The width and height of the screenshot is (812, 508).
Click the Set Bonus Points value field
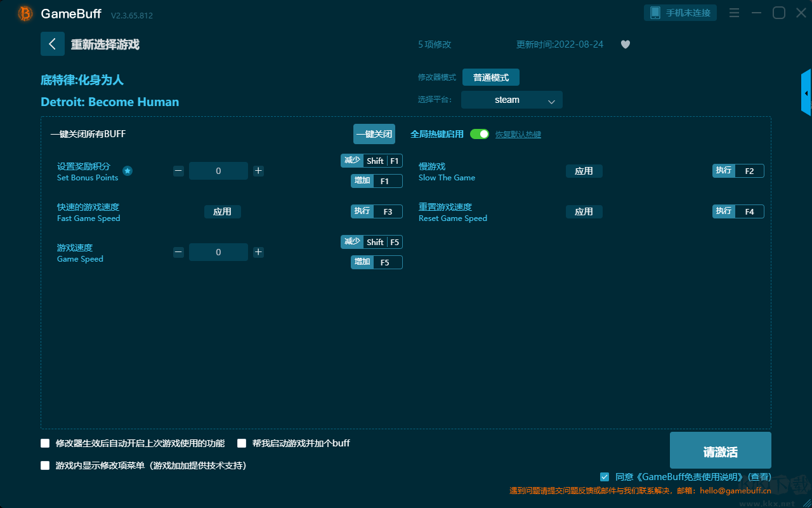[x=218, y=171]
